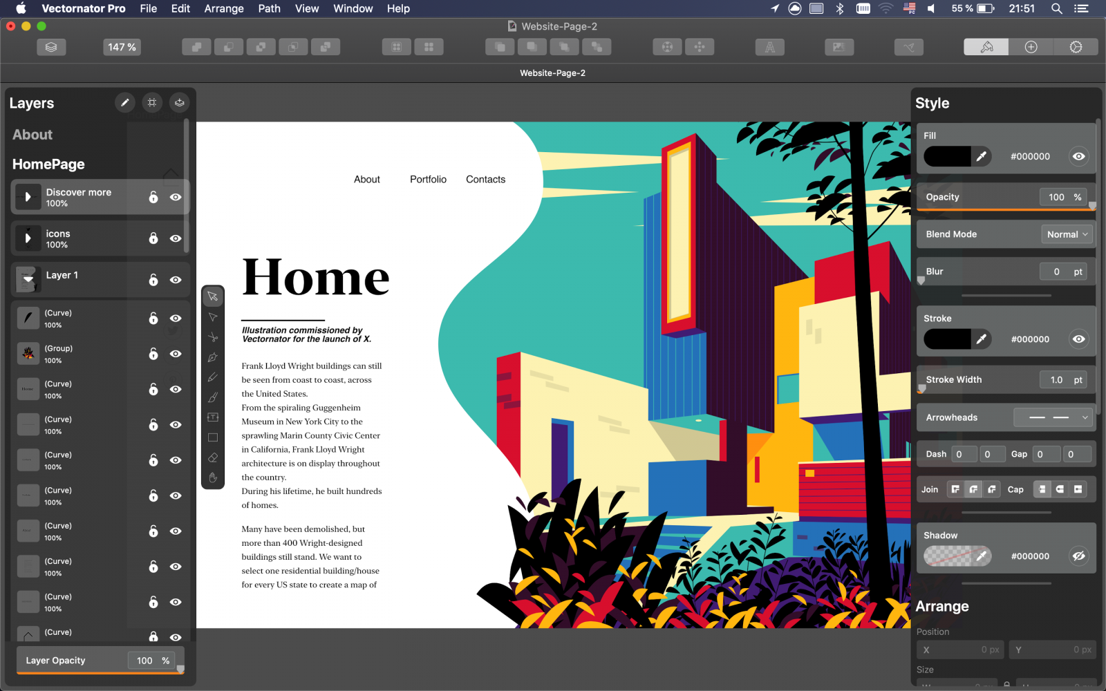Choose the Brush tool
1106x691 pixels.
(213, 397)
